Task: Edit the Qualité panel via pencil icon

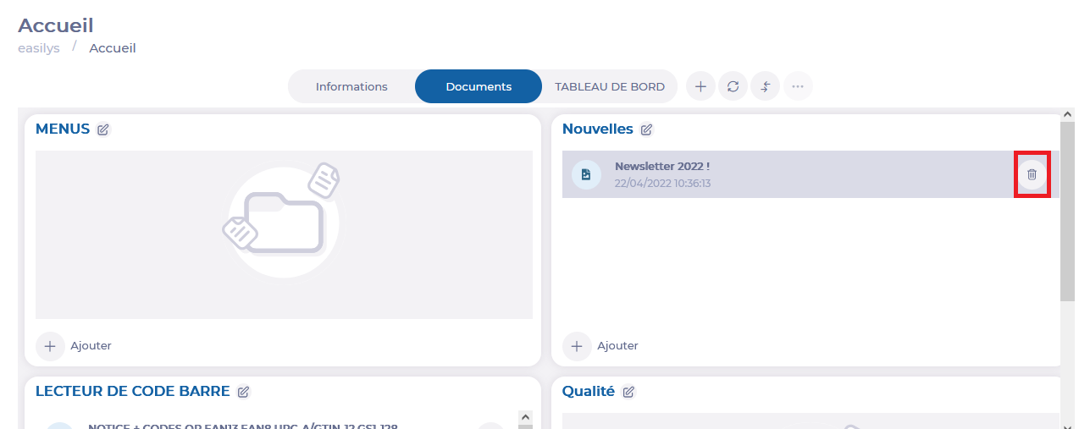Action: coord(628,392)
